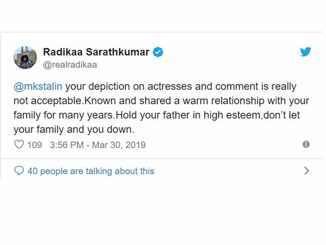Visit the @realradikaa handle
Image resolution: width=326 pixels, height=245 pixels.
[70, 64]
